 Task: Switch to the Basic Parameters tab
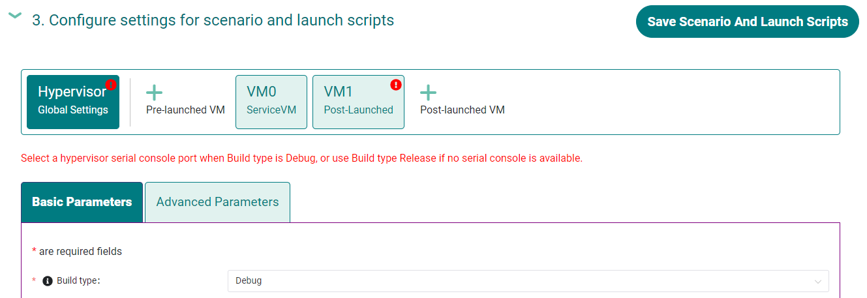[x=82, y=202]
